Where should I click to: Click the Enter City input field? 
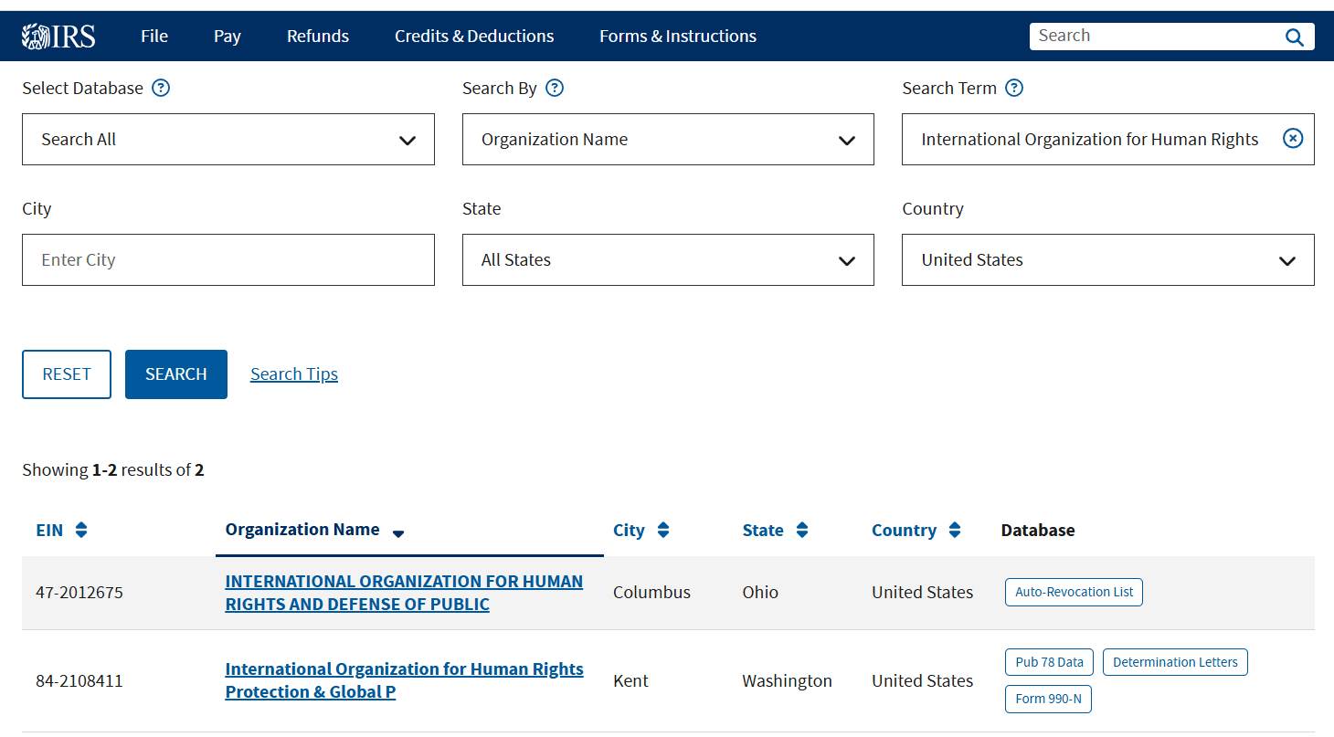click(x=228, y=260)
